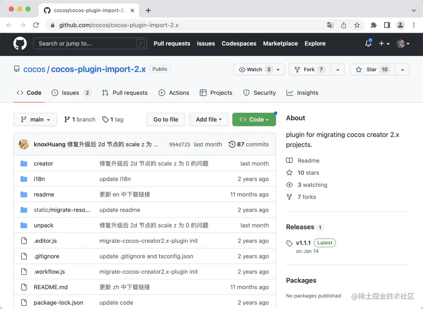This screenshot has height=309, width=423.
Task: Open the 1 branch link
Action: [80, 119]
